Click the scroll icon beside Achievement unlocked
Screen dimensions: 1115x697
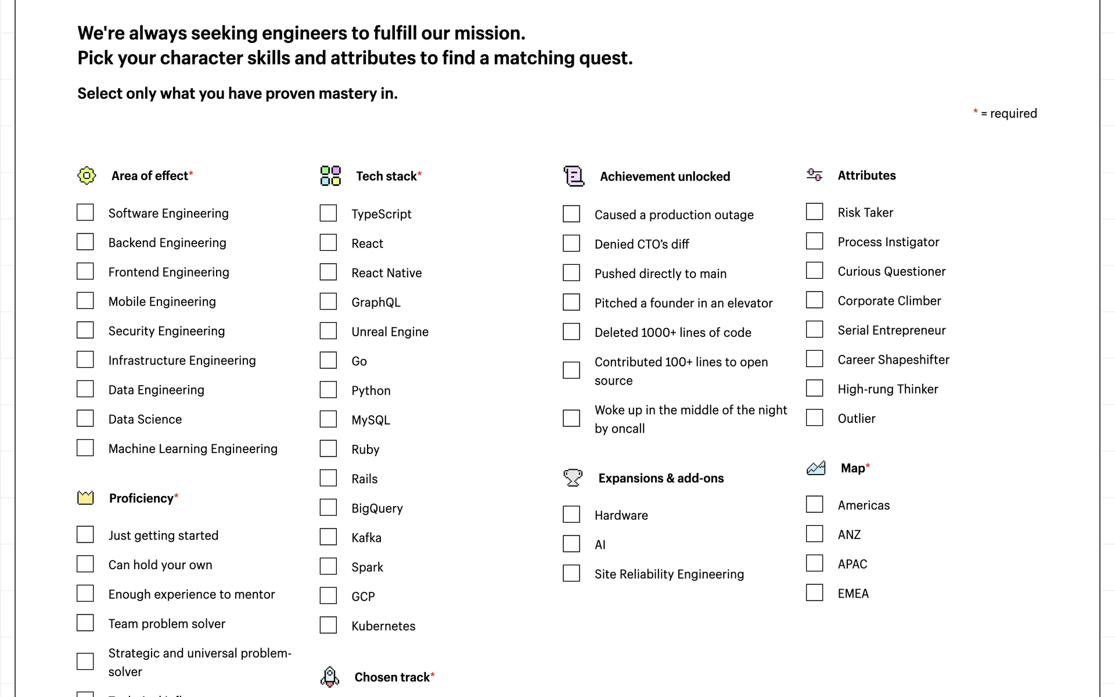click(x=574, y=176)
